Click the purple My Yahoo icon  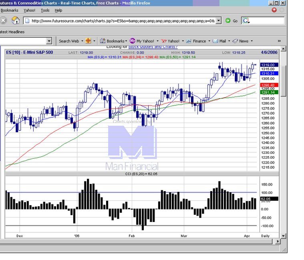(x=133, y=41)
